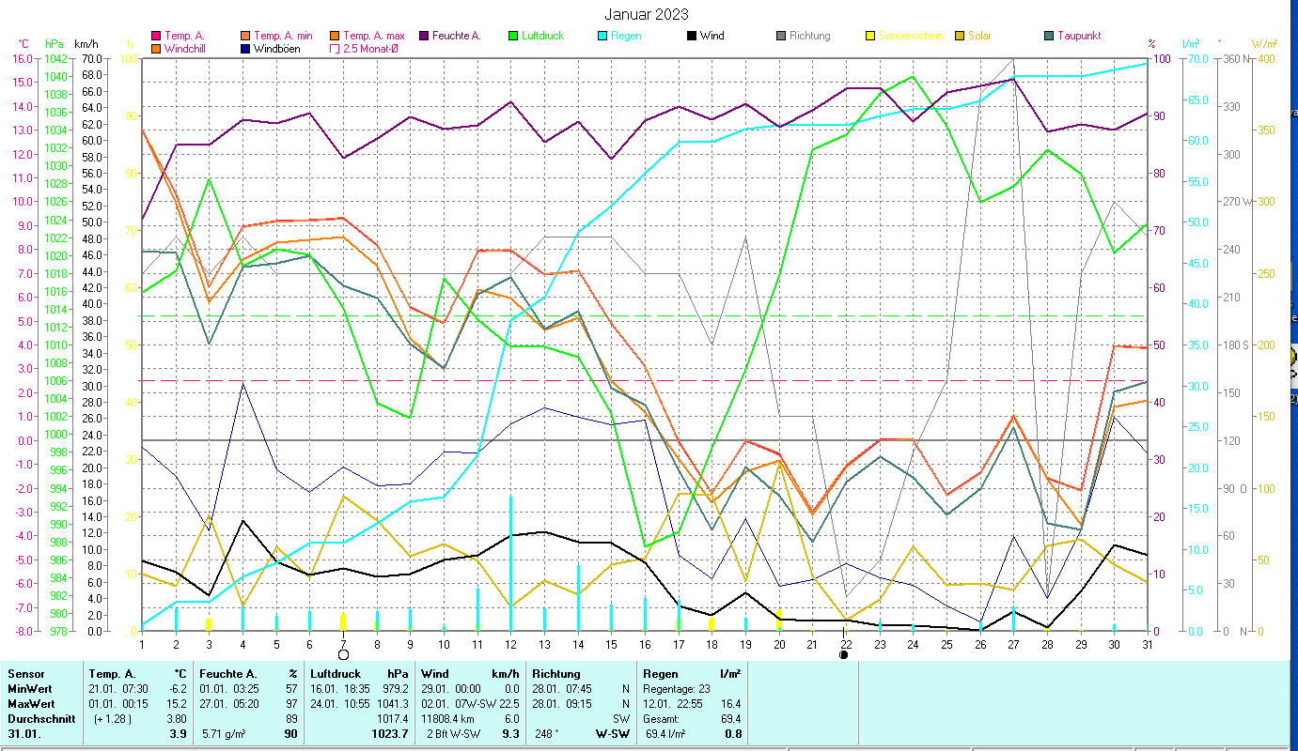Click the 2 Bft W-SW entry

point(456,734)
